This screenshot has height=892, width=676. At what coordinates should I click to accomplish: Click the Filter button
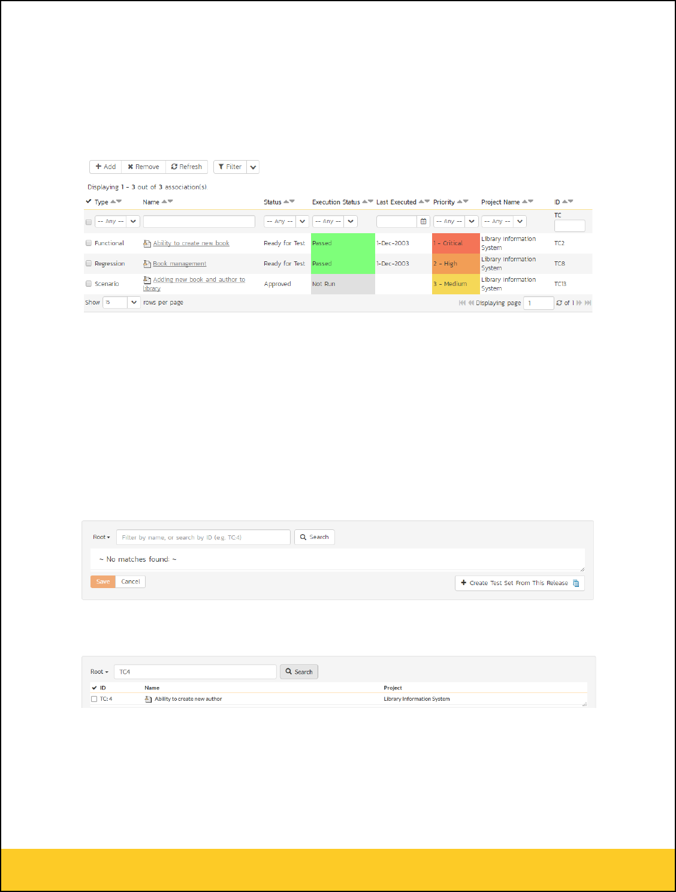click(x=230, y=167)
